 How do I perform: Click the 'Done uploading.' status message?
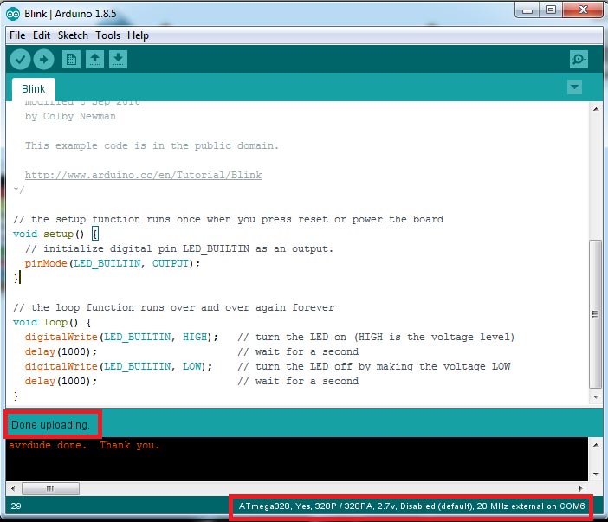50,425
